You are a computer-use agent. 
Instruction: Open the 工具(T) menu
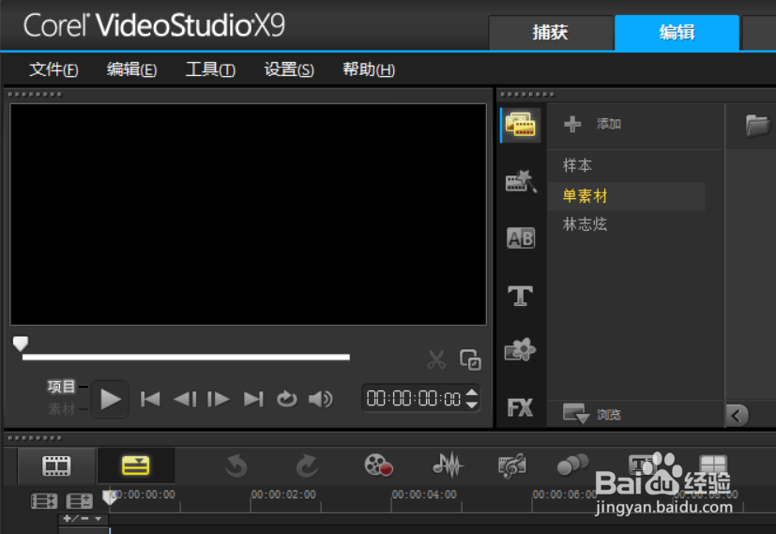pos(210,69)
